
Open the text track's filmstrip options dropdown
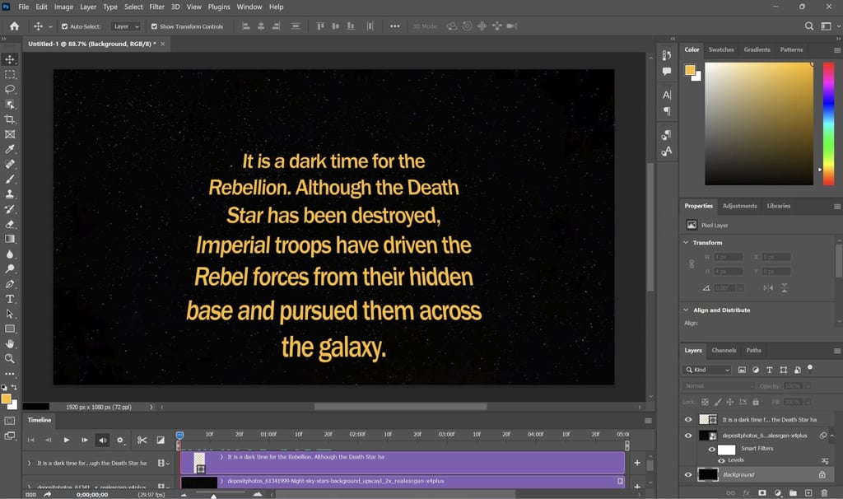(164, 463)
